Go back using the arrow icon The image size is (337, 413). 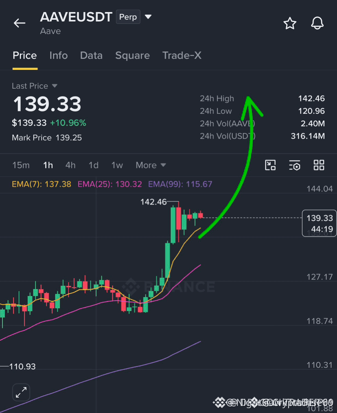tap(20, 23)
